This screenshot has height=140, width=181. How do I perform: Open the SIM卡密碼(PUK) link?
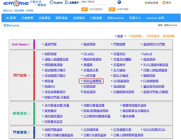click(x=154, y=129)
